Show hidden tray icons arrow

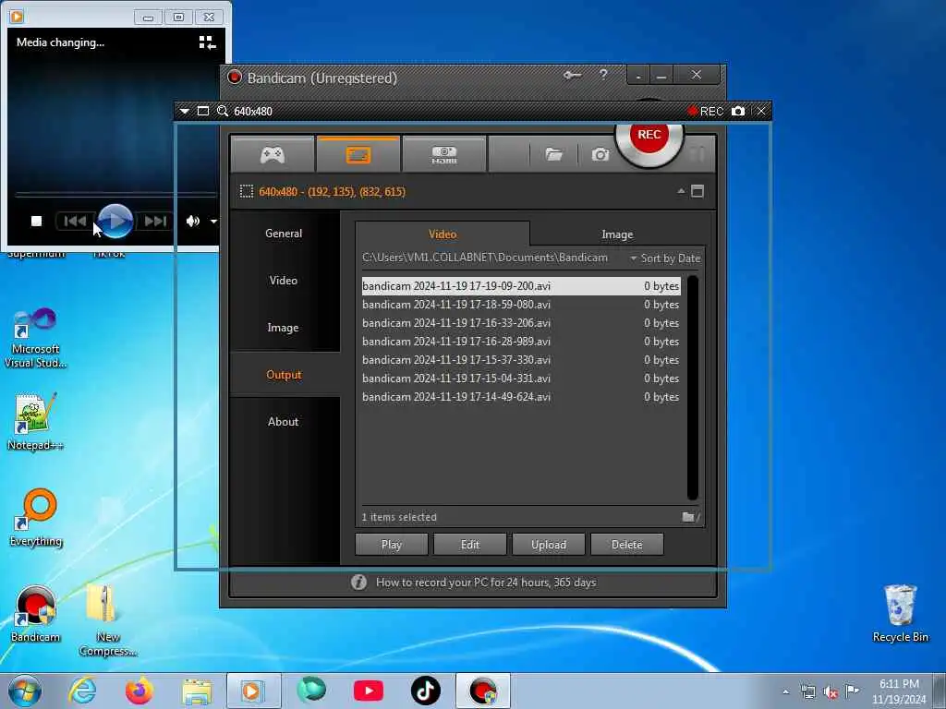click(x=785, y=692)
